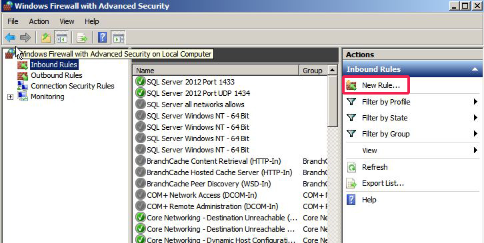This screenshot has width=484, height=243.
Task: Click grey icon for COM+ Network Access rule
Action: pyautogui.click(x=141, y=195)
